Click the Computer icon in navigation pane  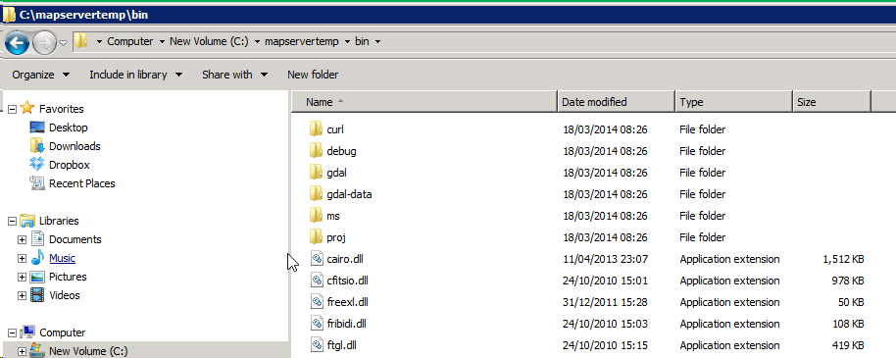click(27, 332)
